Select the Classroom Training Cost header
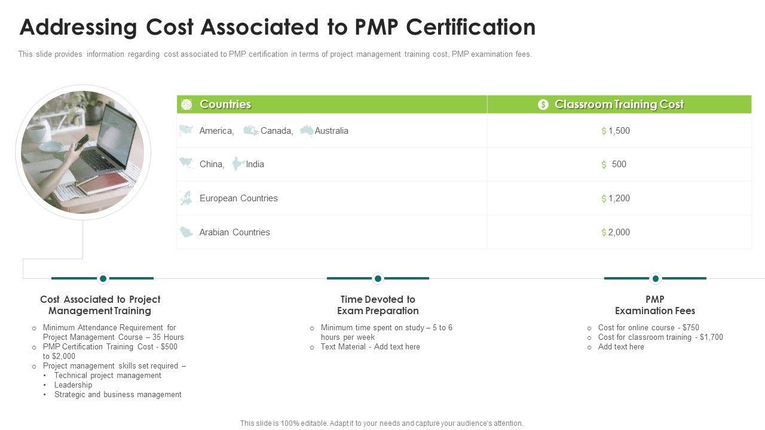 619,105
